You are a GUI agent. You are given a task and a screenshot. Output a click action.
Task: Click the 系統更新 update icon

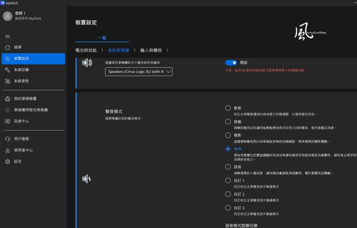(7, 81)
